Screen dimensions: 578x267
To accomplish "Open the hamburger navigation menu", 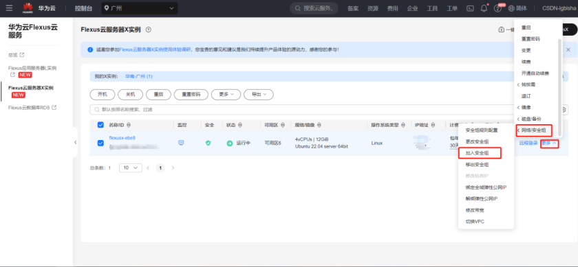I will tap(9, 8).
